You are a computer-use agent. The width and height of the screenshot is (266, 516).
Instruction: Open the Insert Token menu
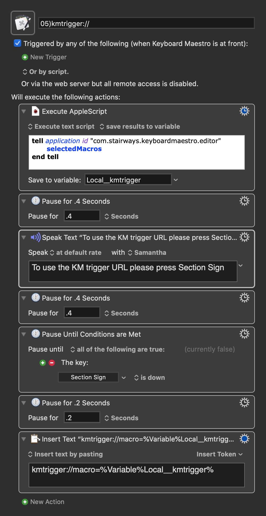pos(220,454)
